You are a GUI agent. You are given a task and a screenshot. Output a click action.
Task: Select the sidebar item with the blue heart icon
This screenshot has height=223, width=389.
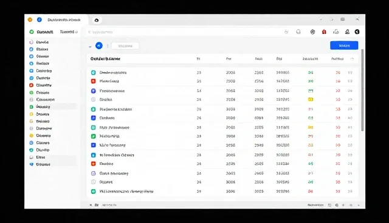(40, 164)
